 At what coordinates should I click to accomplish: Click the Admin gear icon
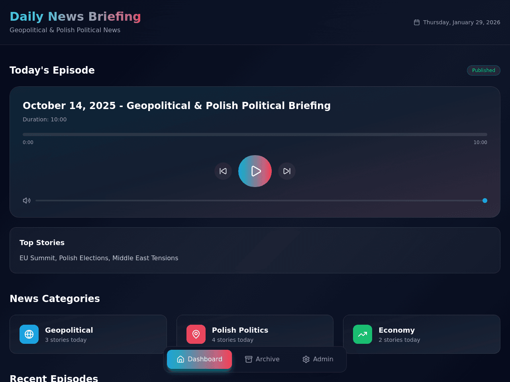pyautogui.click(x=306, y=359)
